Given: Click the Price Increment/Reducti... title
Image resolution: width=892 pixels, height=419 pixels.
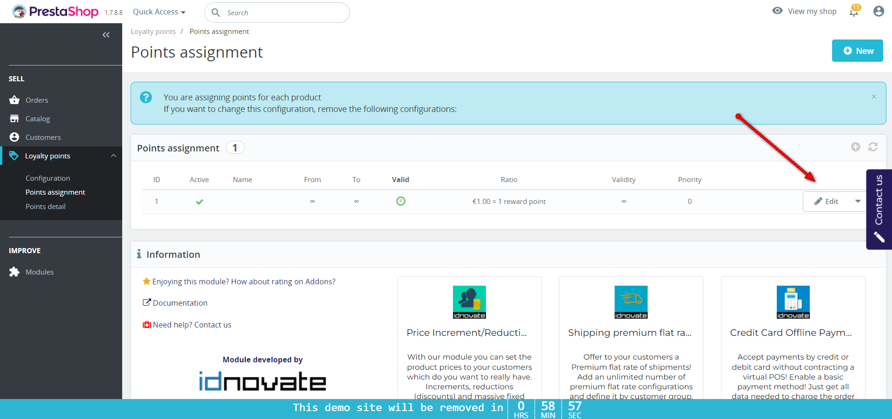Looking at the screenshot, I should coord(467,333).
